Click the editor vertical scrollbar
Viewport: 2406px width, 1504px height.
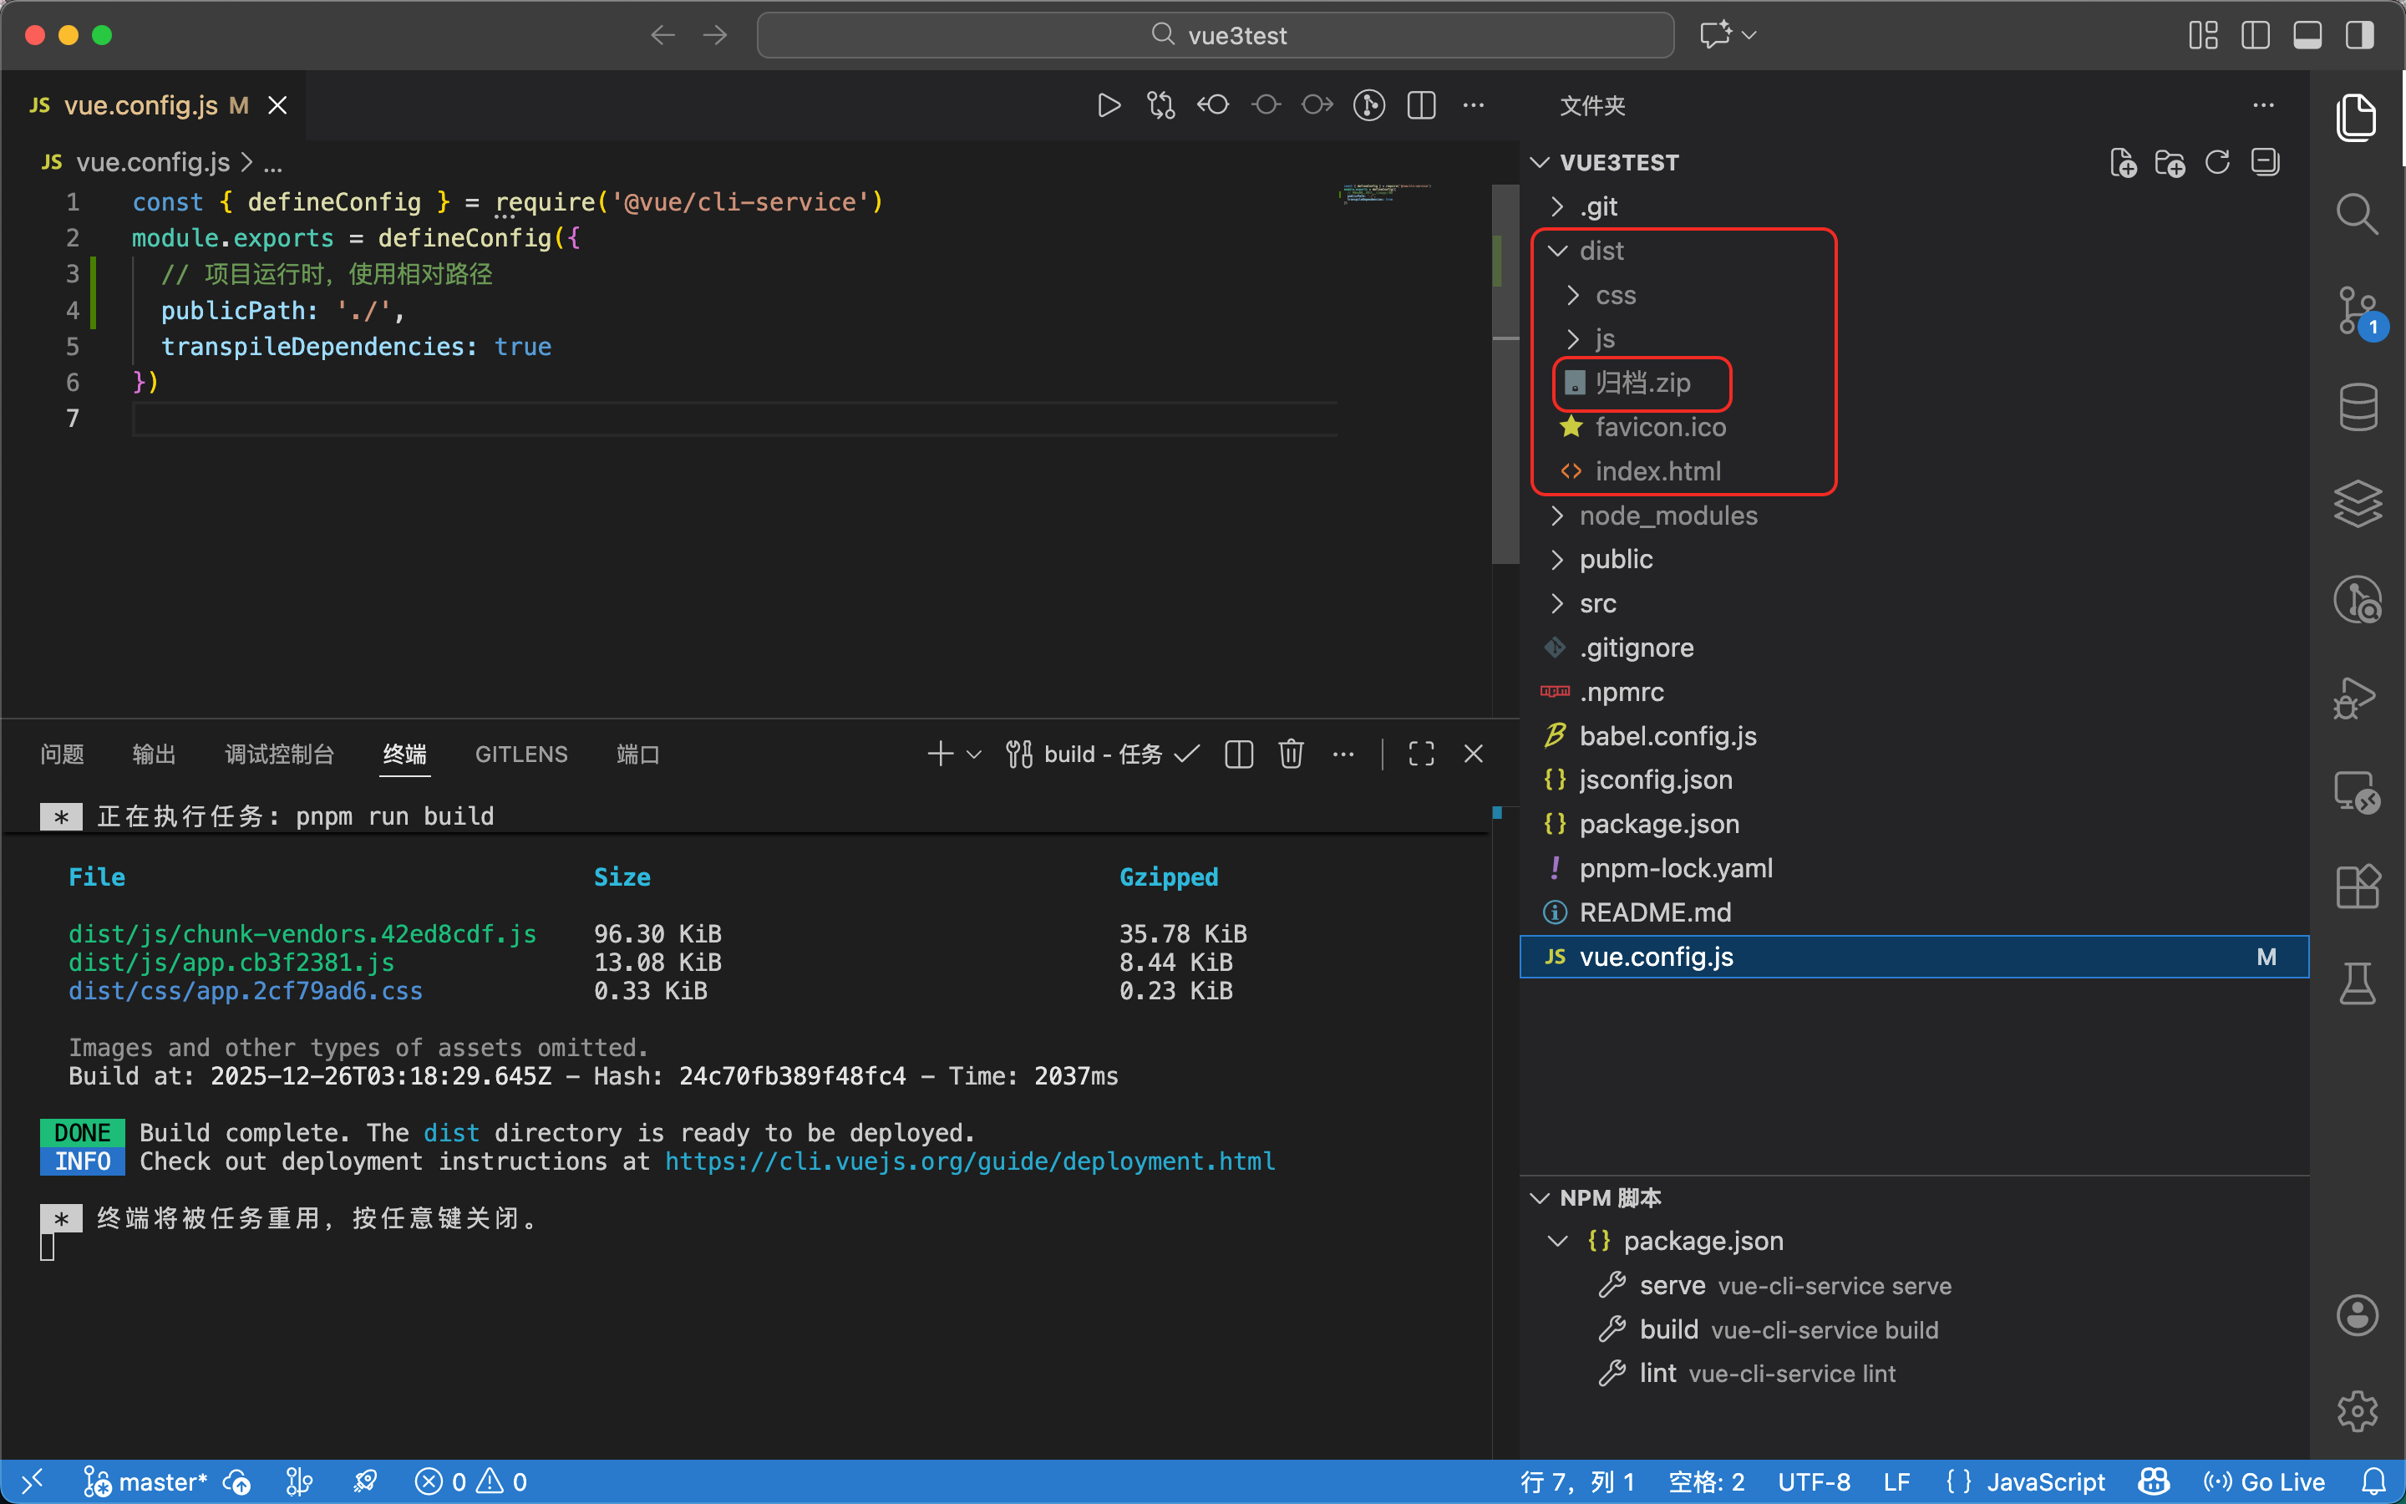pos(1505,398)
